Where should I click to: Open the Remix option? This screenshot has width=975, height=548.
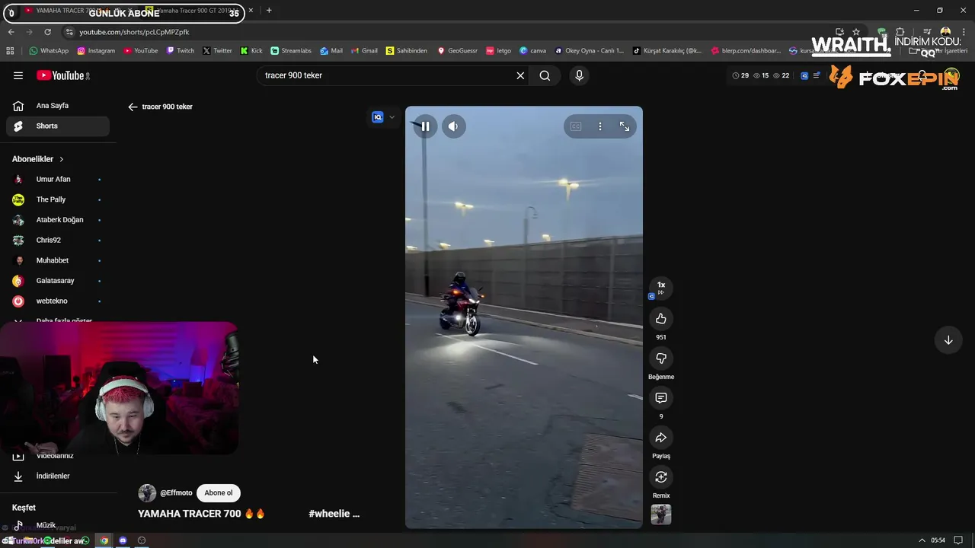pyautogui.click(x=661, y=476)
